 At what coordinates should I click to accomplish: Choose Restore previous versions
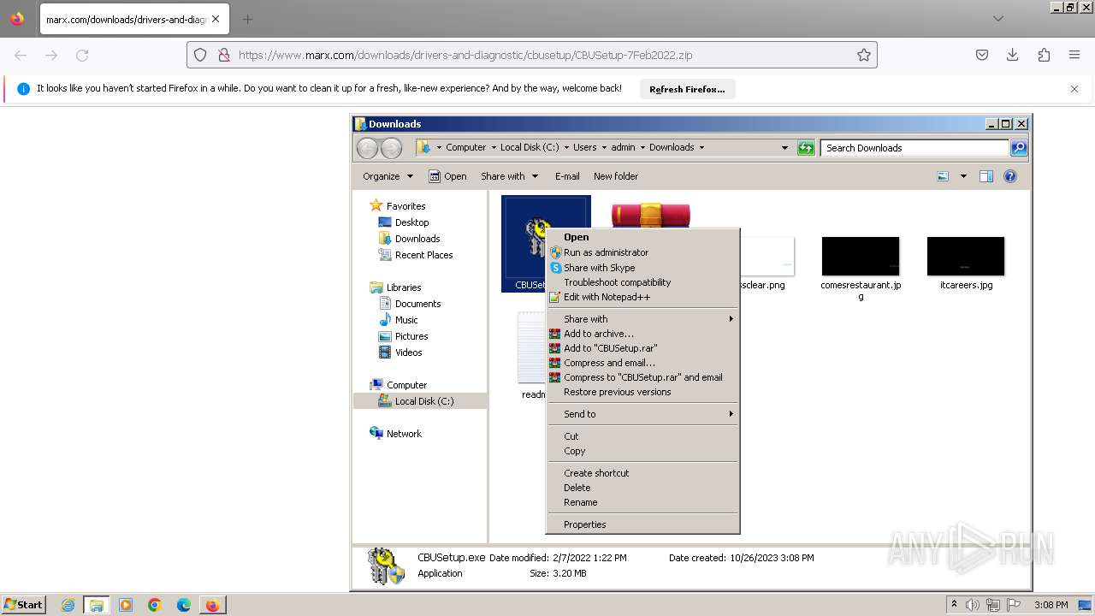point(642,392)
